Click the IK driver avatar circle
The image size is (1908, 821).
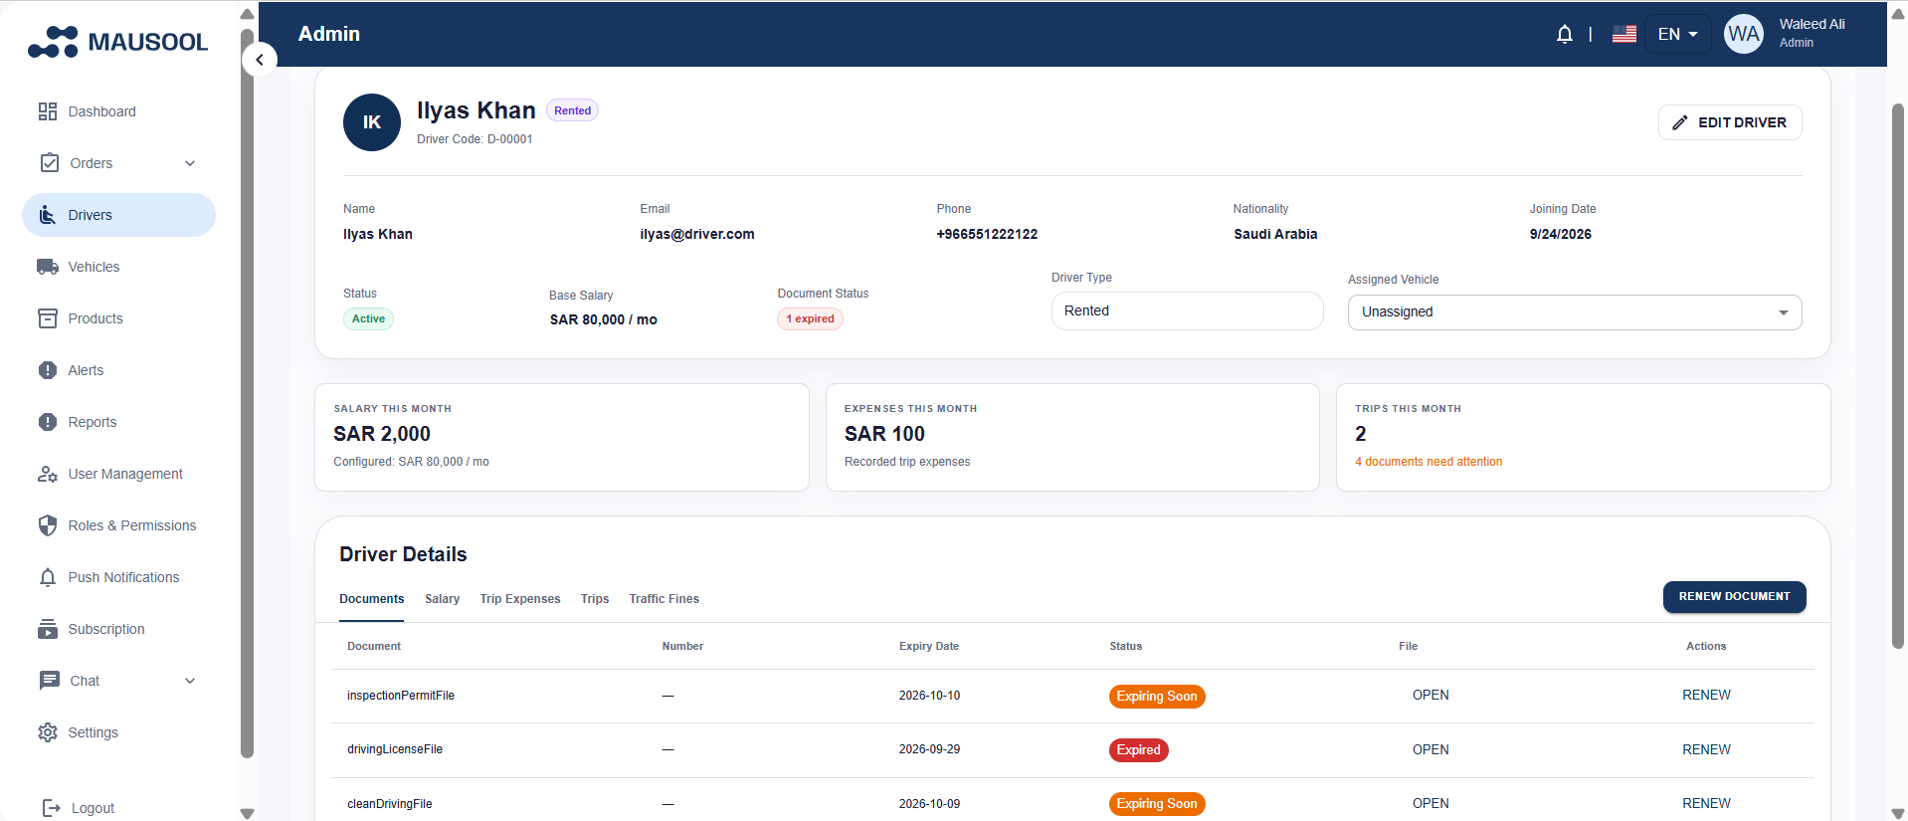click(x=372, y=122)
